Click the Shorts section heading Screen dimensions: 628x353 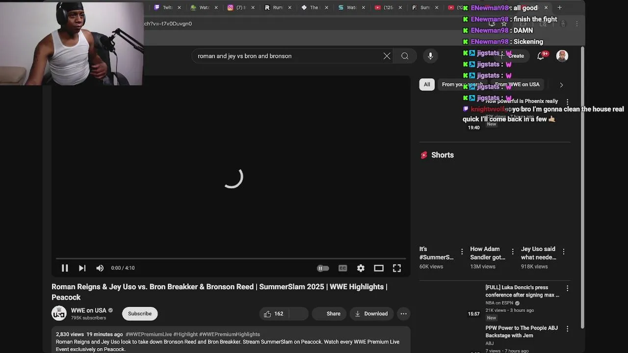[x=443, y=155]
